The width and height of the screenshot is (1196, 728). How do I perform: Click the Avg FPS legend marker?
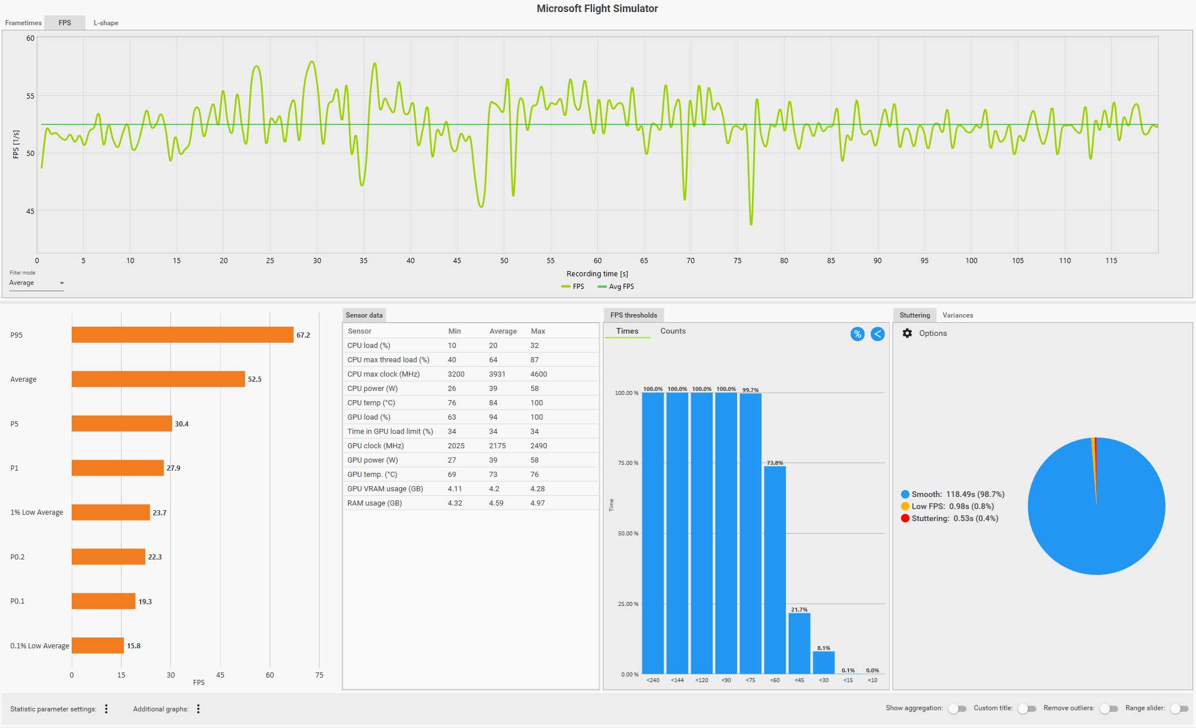(602, 287)
